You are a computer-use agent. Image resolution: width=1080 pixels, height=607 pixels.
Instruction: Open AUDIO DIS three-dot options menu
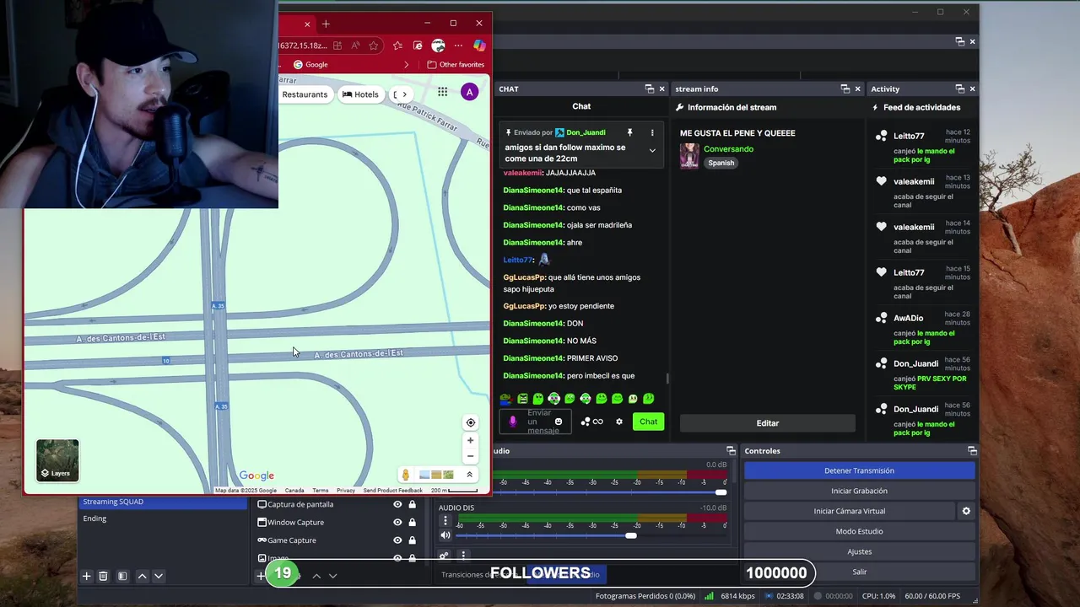[445, 521]
